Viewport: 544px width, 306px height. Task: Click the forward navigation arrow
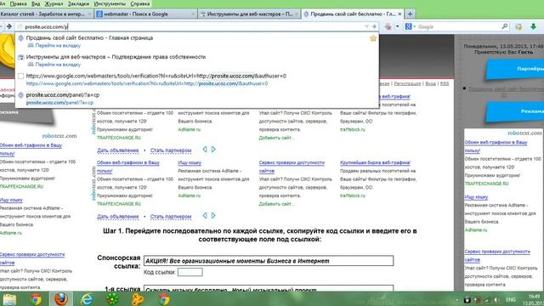click(x=9, y=26)
